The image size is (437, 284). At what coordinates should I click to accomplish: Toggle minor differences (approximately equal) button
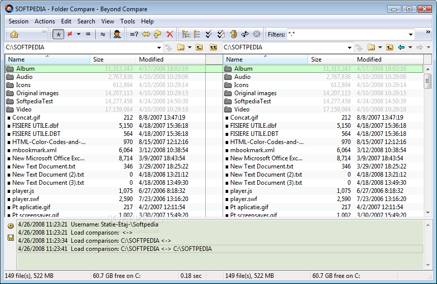pos(103,34)
